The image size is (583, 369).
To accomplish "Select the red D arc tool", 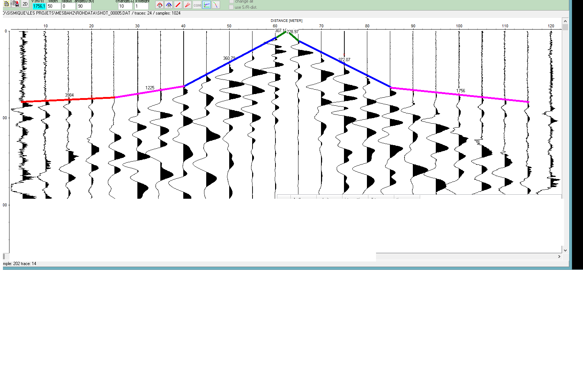I will tap(160, 5).
